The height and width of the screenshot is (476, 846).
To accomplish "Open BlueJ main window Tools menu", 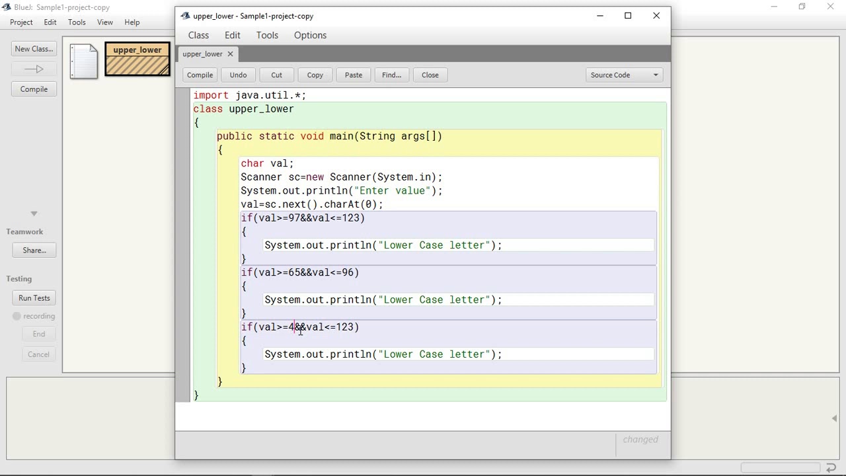I will 77,22.
